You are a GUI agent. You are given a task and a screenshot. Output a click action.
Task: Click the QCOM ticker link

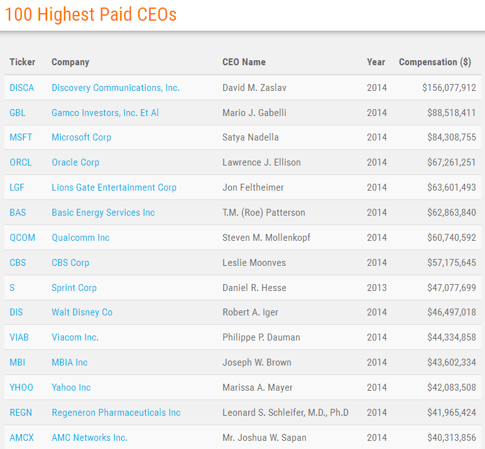point(22,238)
